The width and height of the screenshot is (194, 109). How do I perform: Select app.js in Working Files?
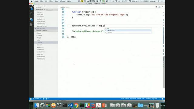point(39,28)
